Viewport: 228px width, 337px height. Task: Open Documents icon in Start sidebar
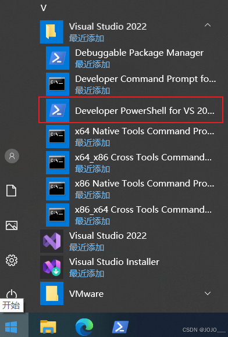[11, 191]
